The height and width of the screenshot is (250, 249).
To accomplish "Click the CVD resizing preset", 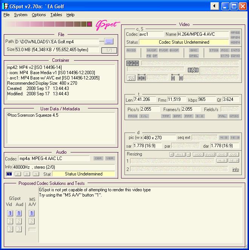I will click(234, 154).
